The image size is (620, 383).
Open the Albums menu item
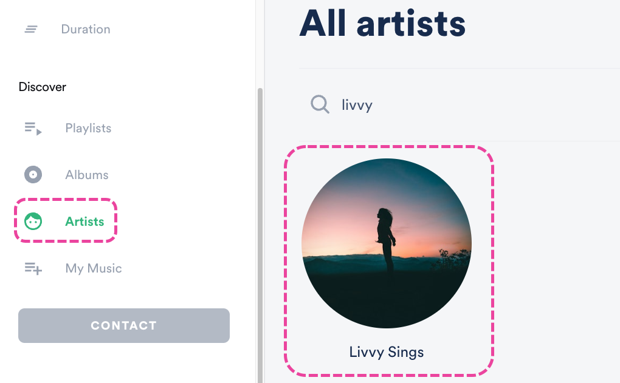pos(87,175)
